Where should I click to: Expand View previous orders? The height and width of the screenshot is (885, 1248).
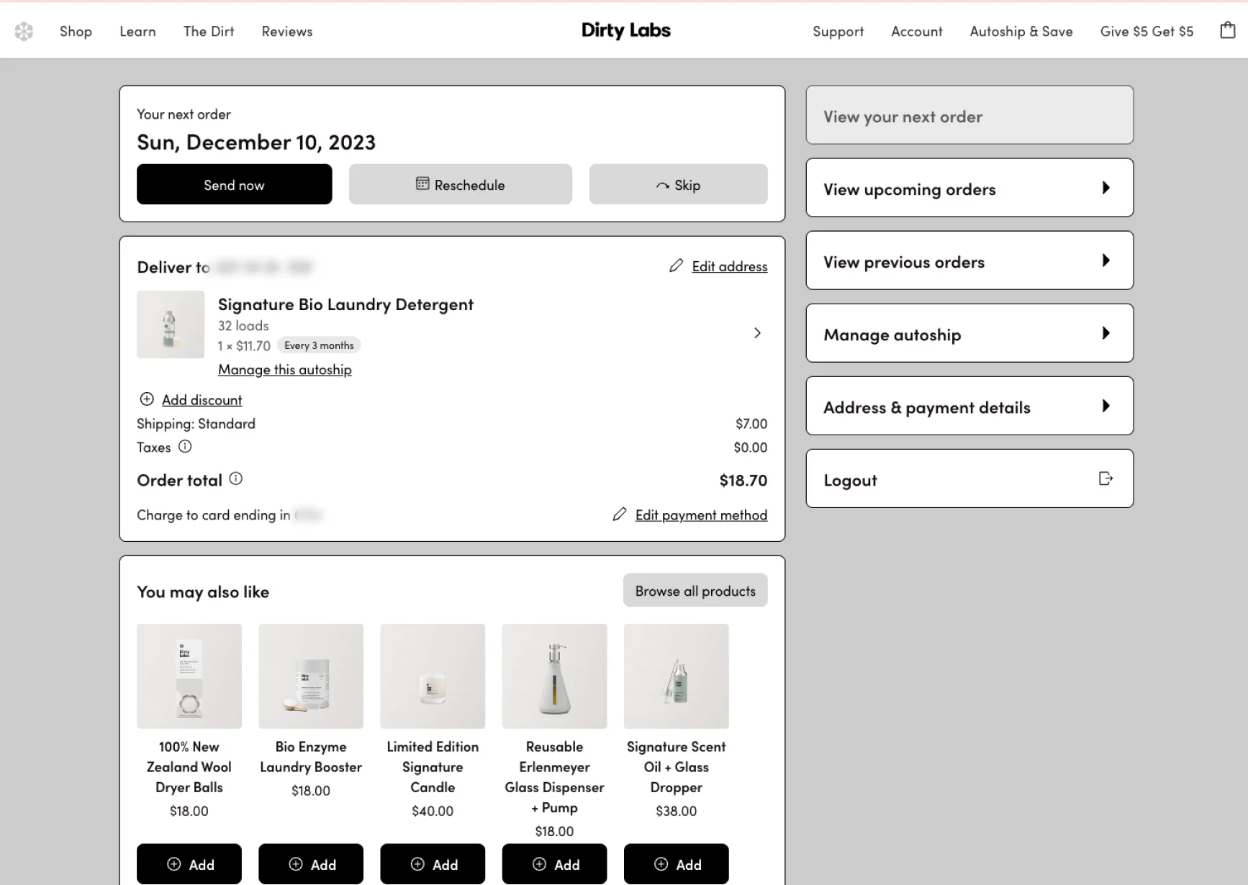click(969, 260)
